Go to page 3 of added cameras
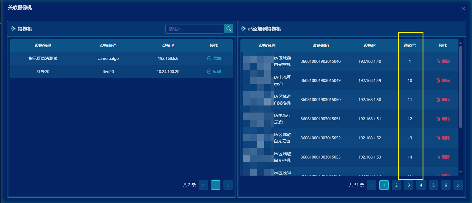 tap(409, 185)
